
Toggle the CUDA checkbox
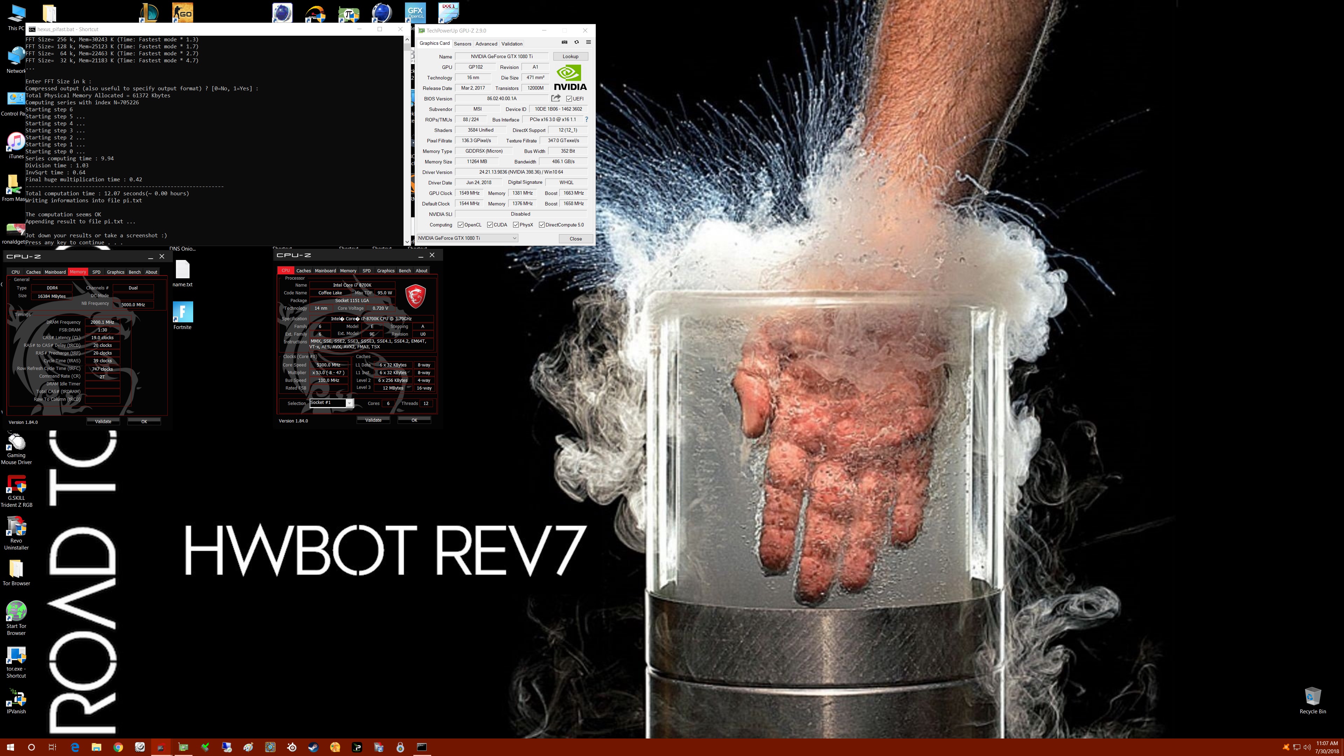(490, 225)
